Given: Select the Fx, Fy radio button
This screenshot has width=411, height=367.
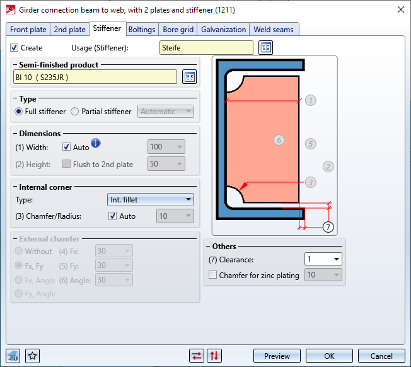Looking at the screenshot, I should pyautogui.click(x=19, y=265).
